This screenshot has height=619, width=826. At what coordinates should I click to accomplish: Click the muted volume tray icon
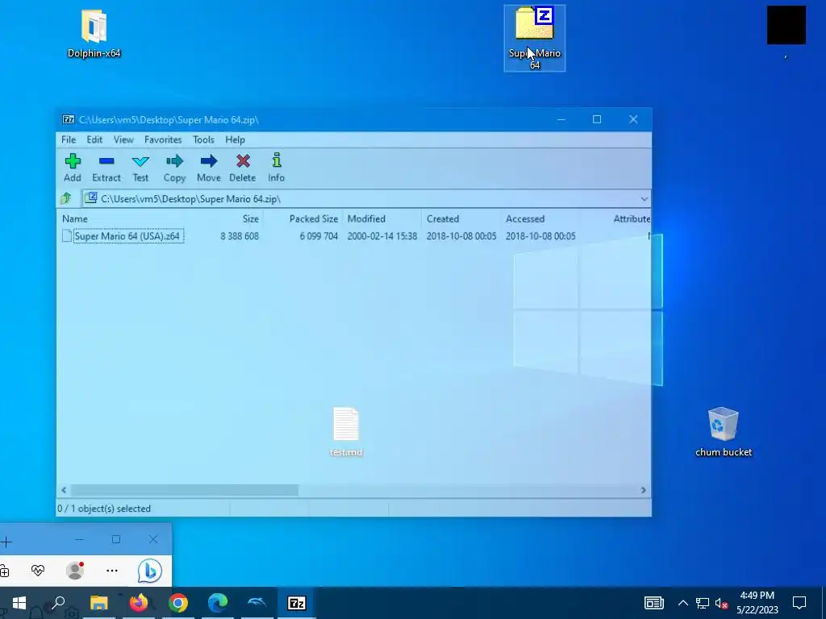722,603
